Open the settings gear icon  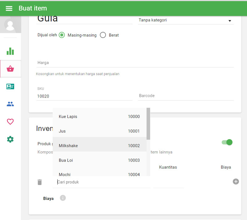[x=10, y=139]
